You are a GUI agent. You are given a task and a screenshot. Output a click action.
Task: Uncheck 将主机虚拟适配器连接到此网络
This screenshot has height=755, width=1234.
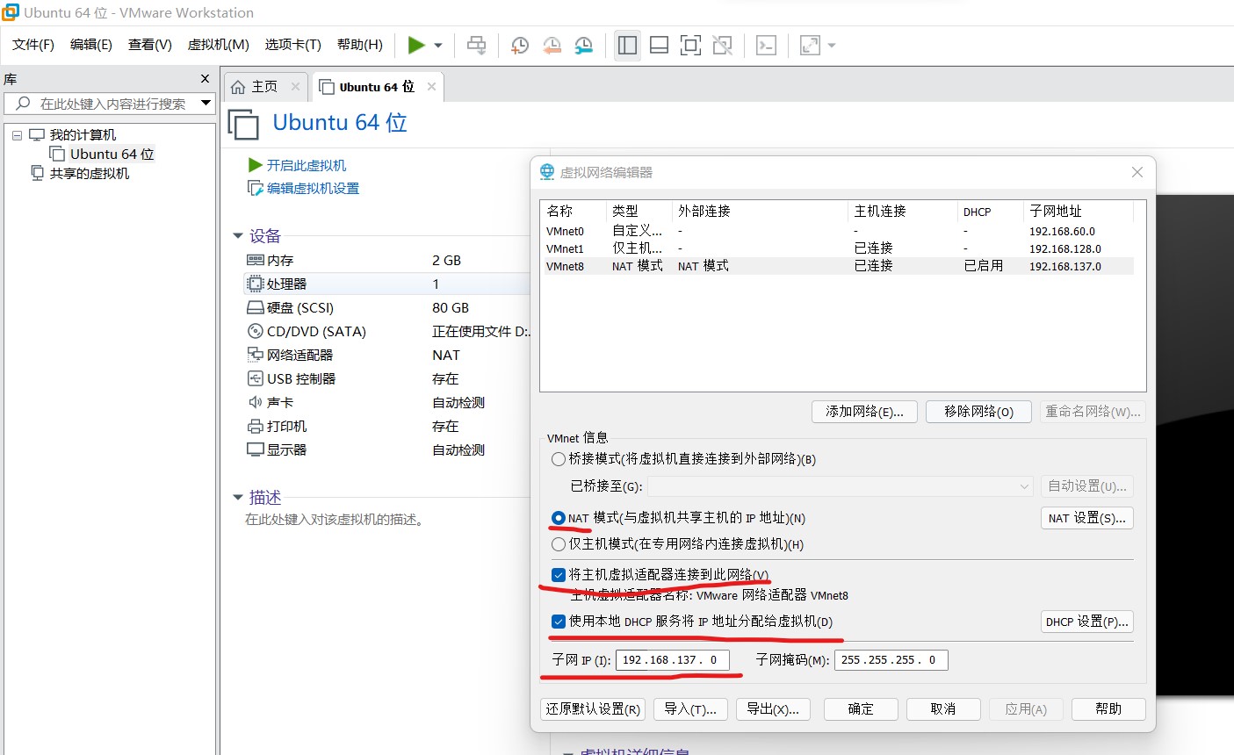559,575
